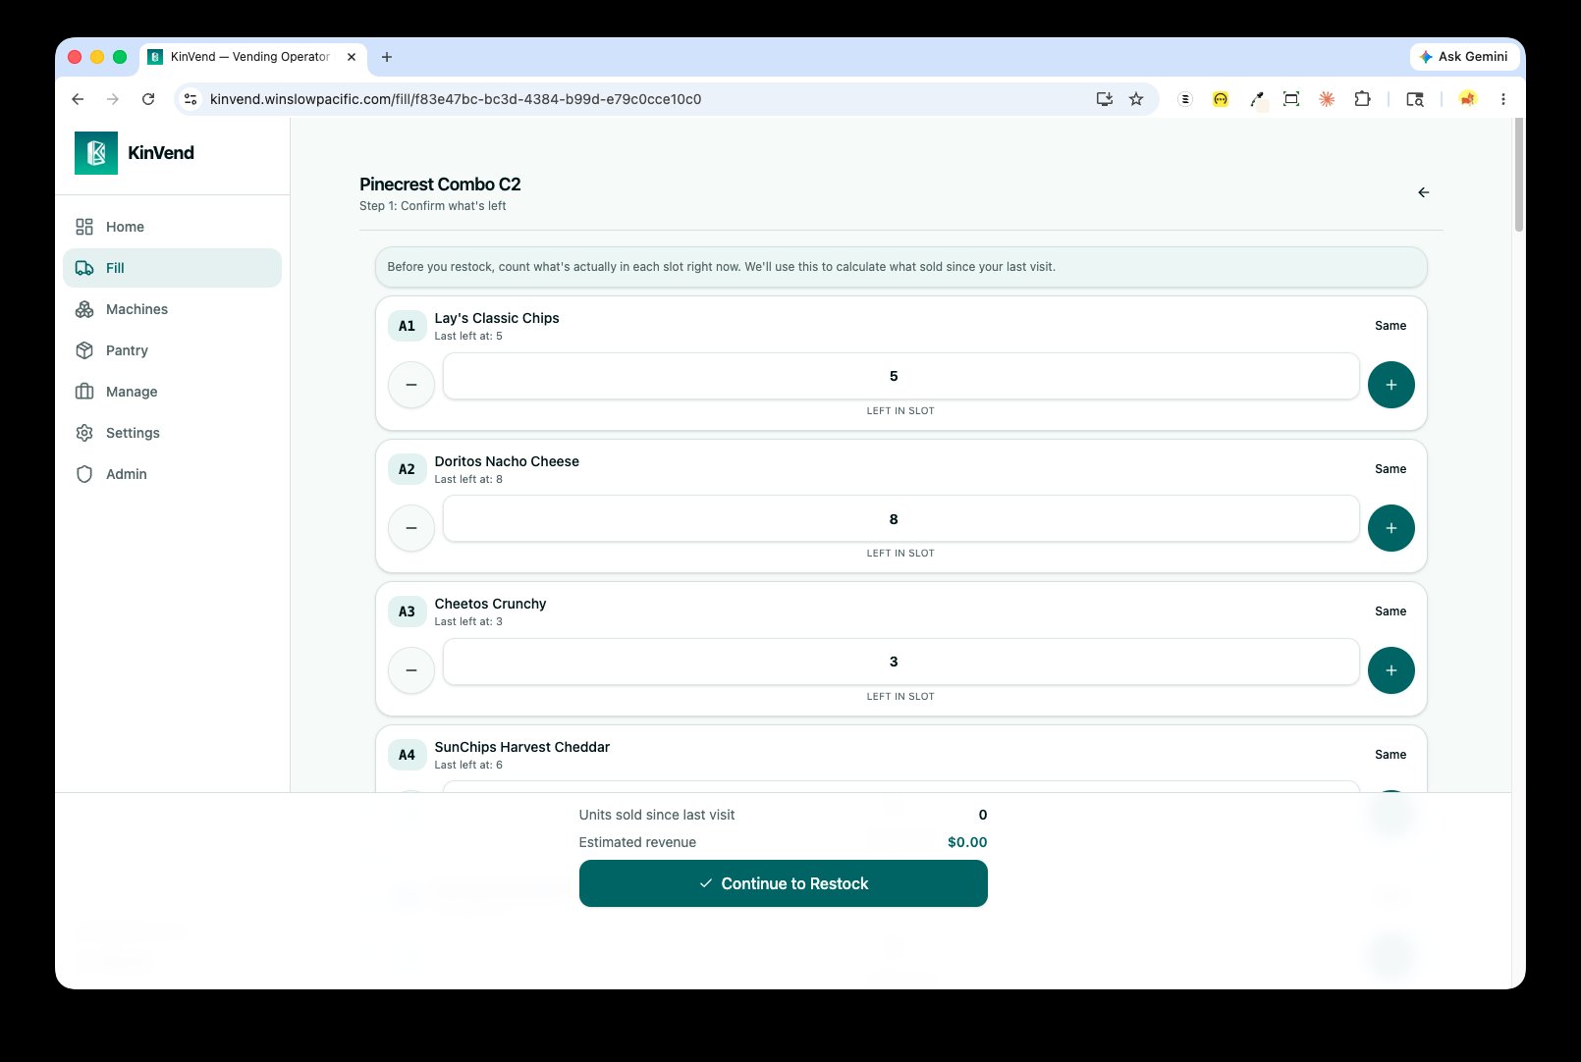
Task: Click the orange starburst extension icon
Action: coord(1327,99)
